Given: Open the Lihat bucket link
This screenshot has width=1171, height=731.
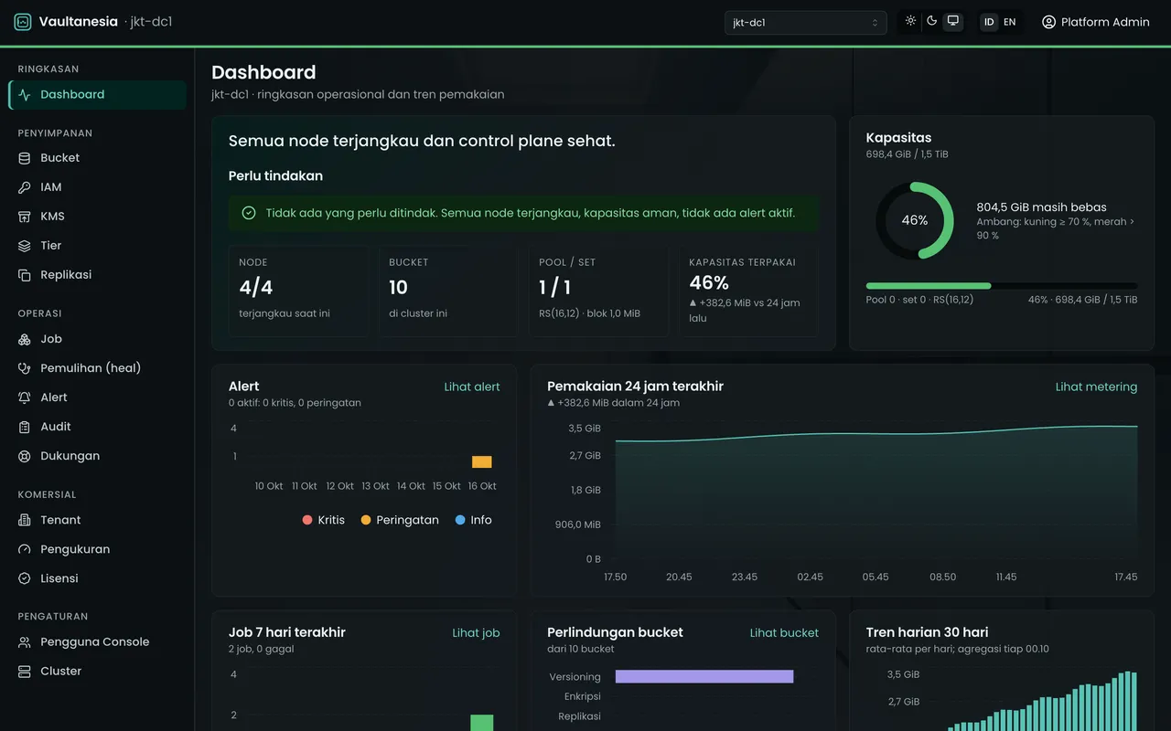Looking at the screenshot, I should [784, 632].
